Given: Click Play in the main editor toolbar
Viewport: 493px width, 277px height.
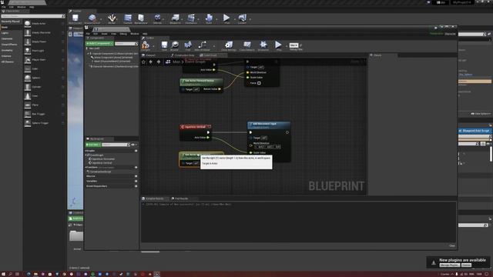Looking at the screenshot, I should point(226,18).
